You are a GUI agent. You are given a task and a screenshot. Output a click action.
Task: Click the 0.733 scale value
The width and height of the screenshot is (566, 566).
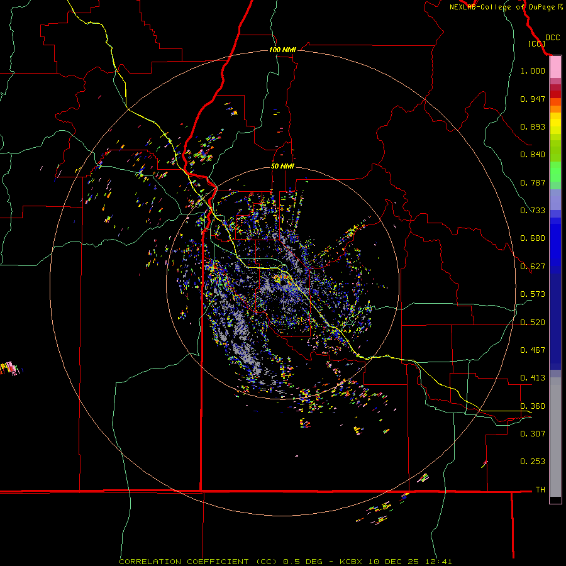point(533,211)
